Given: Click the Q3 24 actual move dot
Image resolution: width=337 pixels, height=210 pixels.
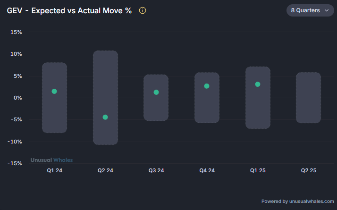Looking at the screenshot, I should click(x=156, y=92).
